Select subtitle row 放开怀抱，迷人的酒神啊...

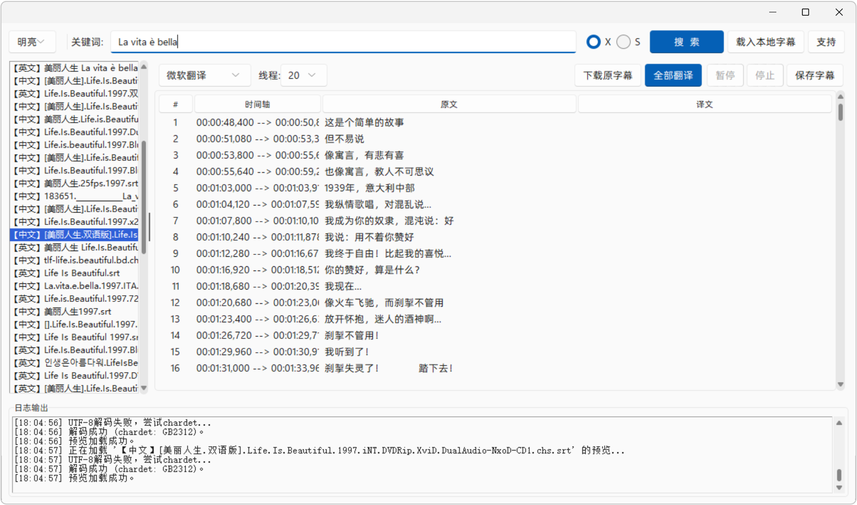(495, 319)
